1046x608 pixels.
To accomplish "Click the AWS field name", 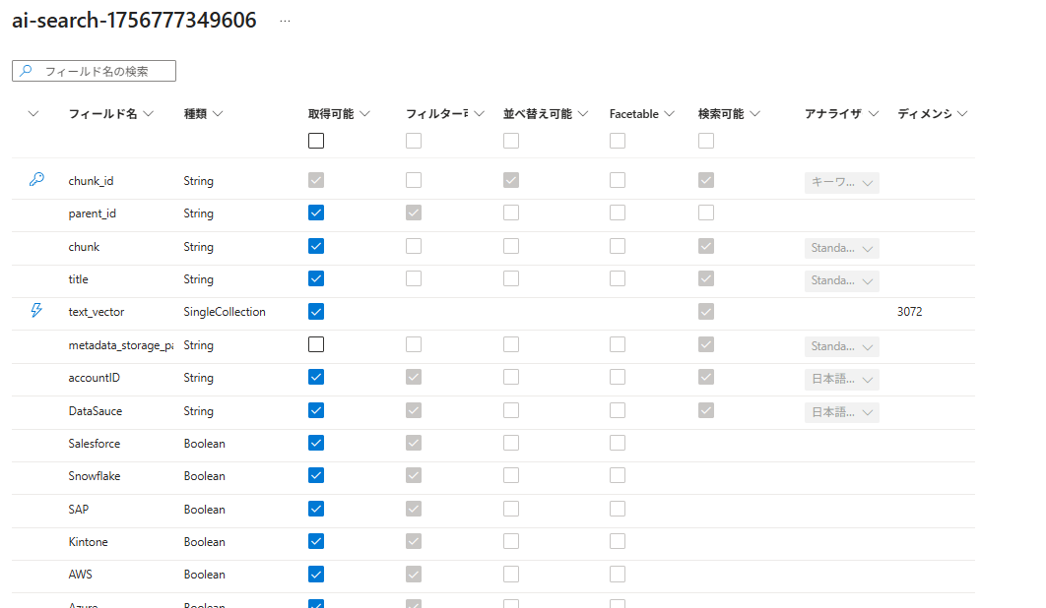I will [80, 575].
